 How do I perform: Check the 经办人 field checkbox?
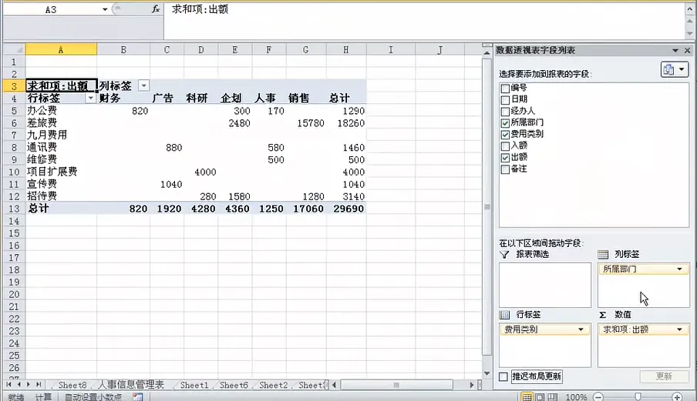[505, 112]
